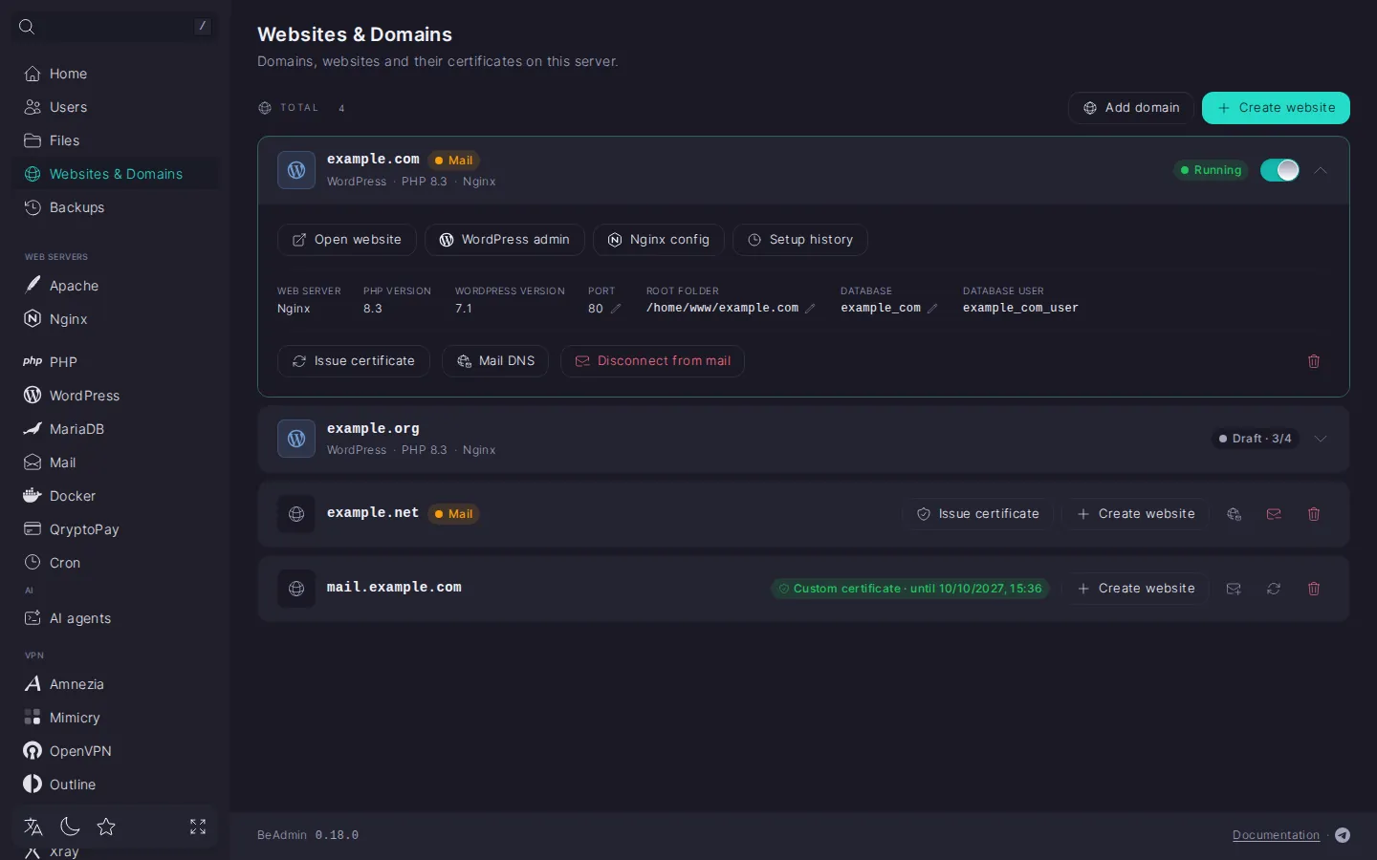Expand the example.org draft site

click(x=1321, y=439)
